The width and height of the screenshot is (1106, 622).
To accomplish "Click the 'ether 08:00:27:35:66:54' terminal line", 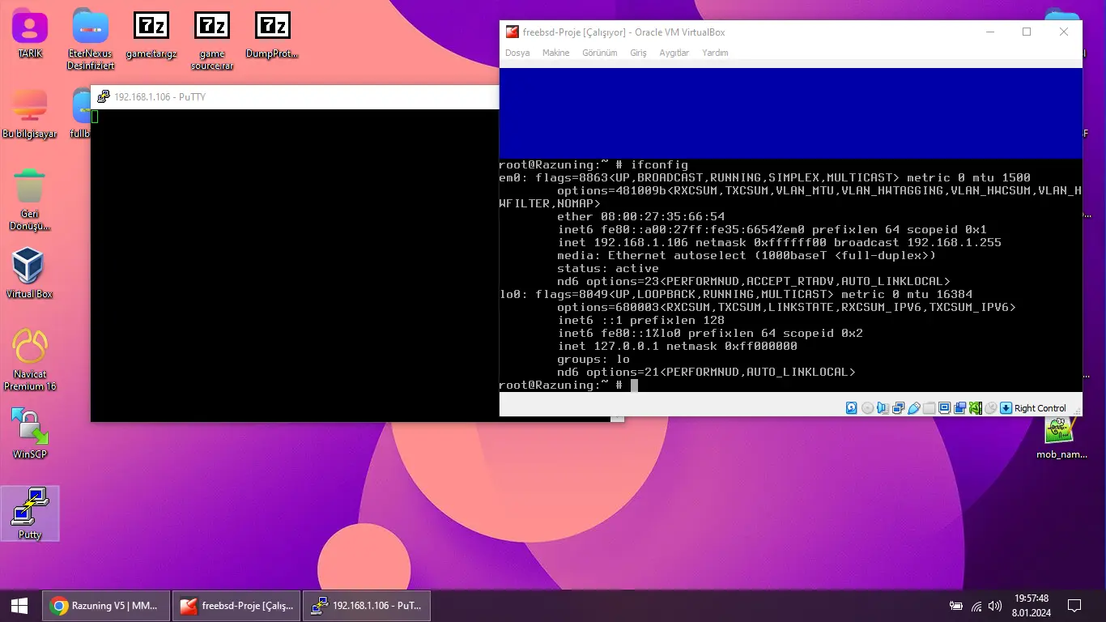I will click(640, 217).
